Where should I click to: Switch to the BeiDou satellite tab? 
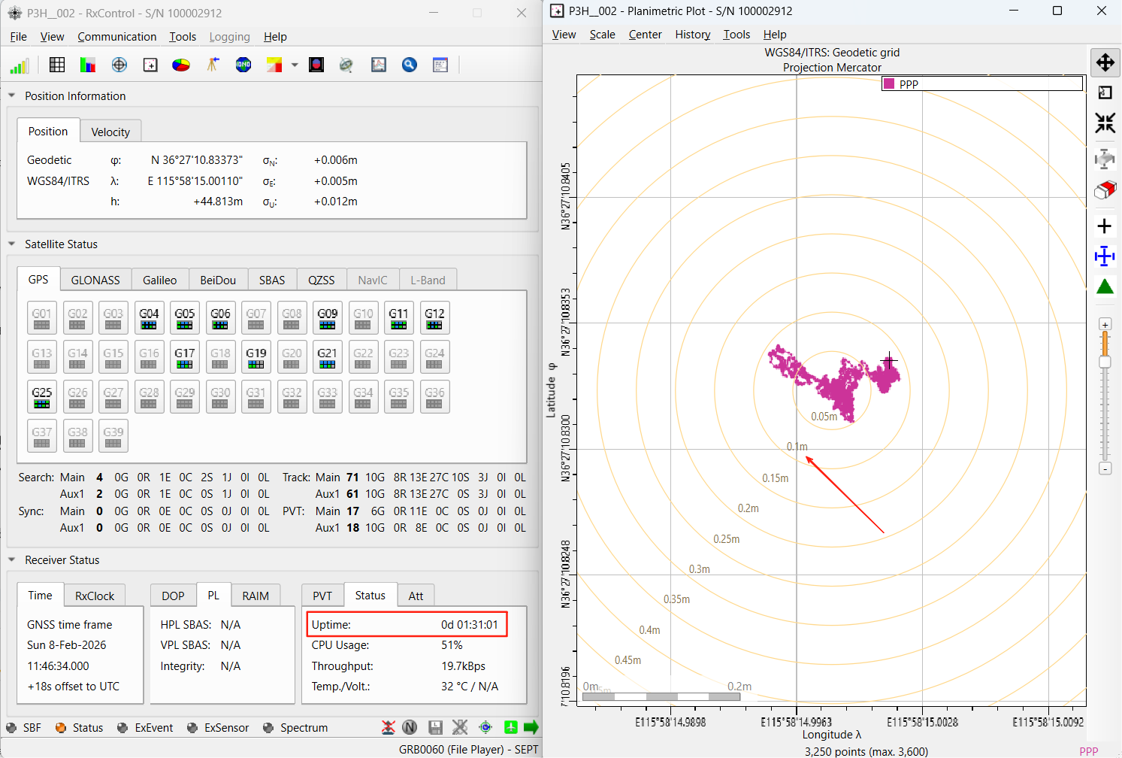[x=218, y=280]
